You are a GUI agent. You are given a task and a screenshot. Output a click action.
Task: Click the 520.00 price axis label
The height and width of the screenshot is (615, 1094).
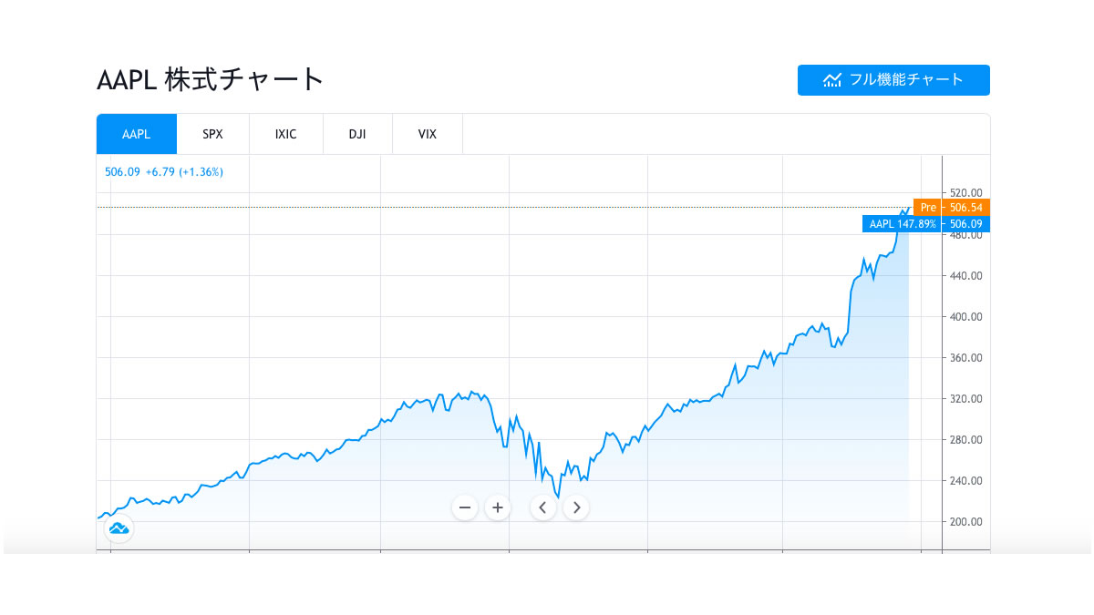(965, 193)
